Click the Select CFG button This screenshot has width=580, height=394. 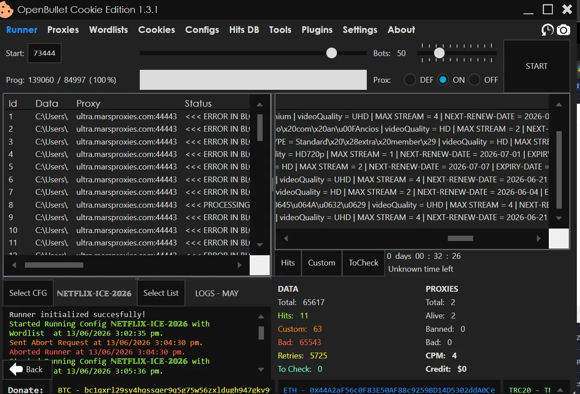(x=28, y=293)
